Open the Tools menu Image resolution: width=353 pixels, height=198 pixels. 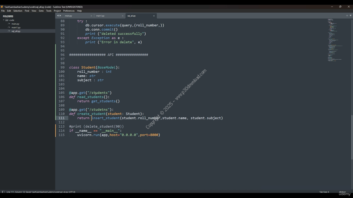pos(49,11)
